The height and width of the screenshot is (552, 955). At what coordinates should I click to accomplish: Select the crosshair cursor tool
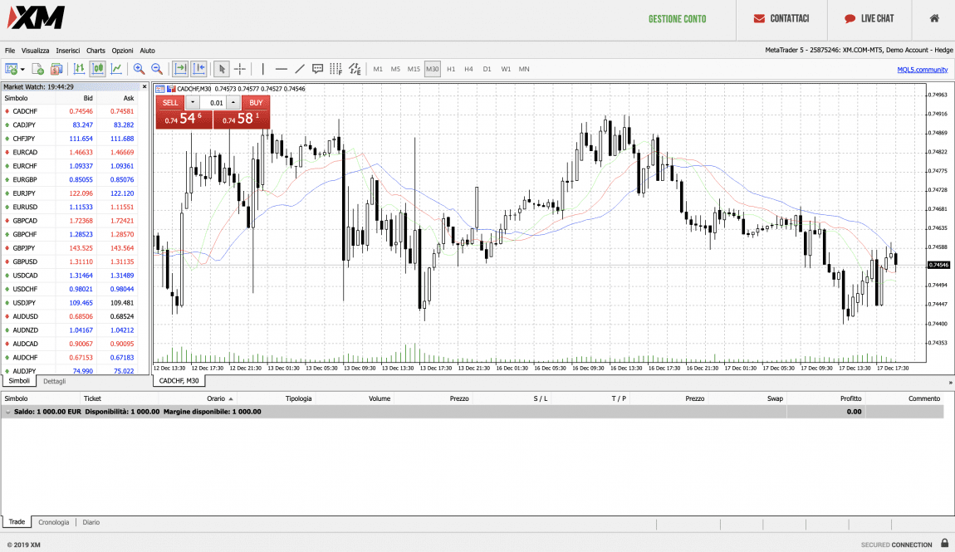pos(240,69)
